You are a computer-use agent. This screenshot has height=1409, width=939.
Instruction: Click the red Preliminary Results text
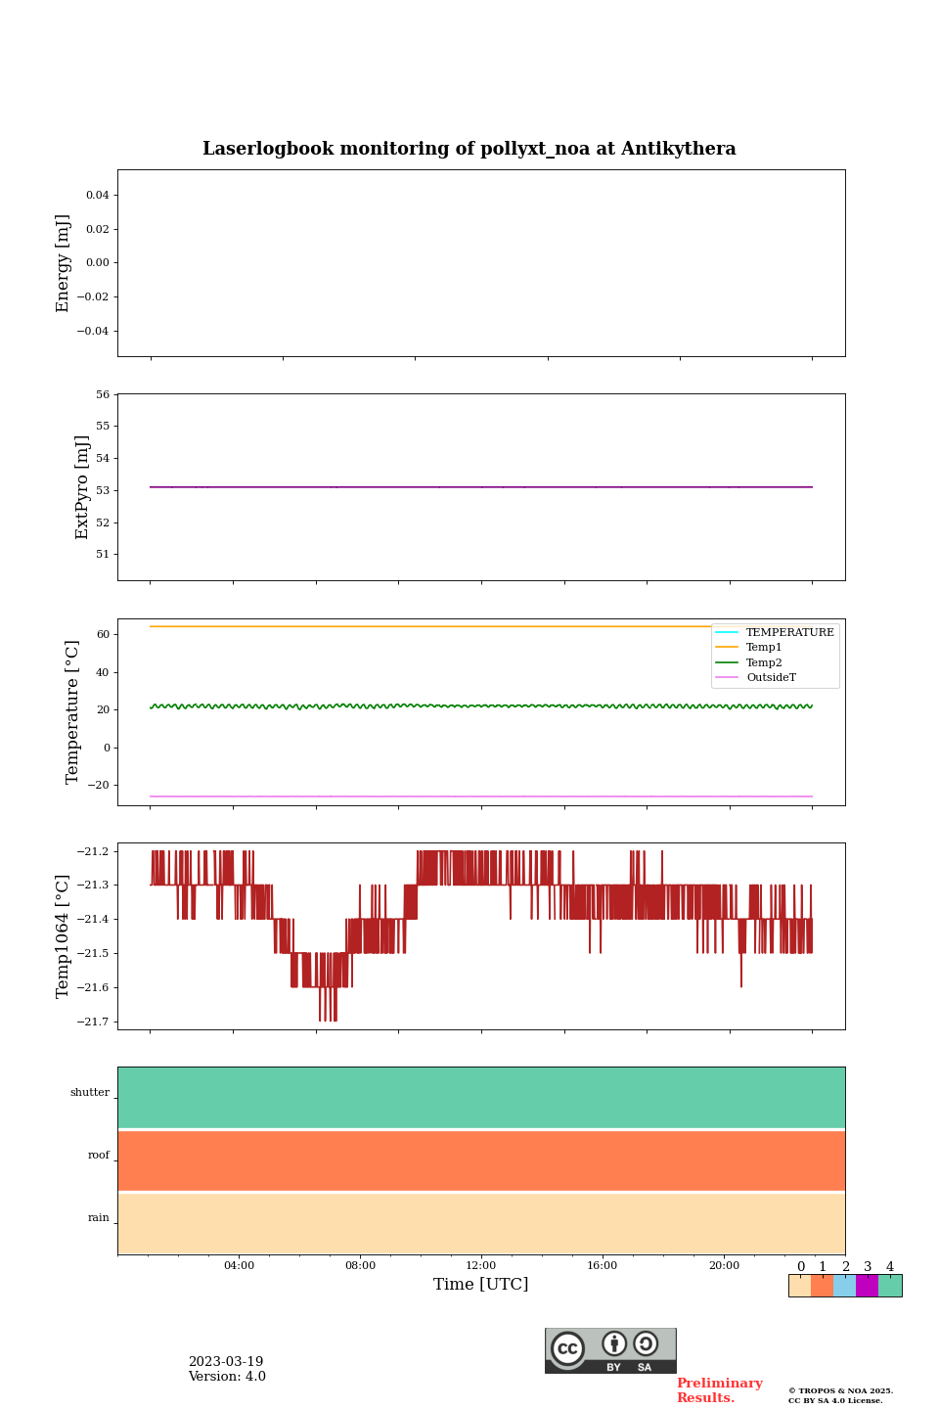point(720,1390)
